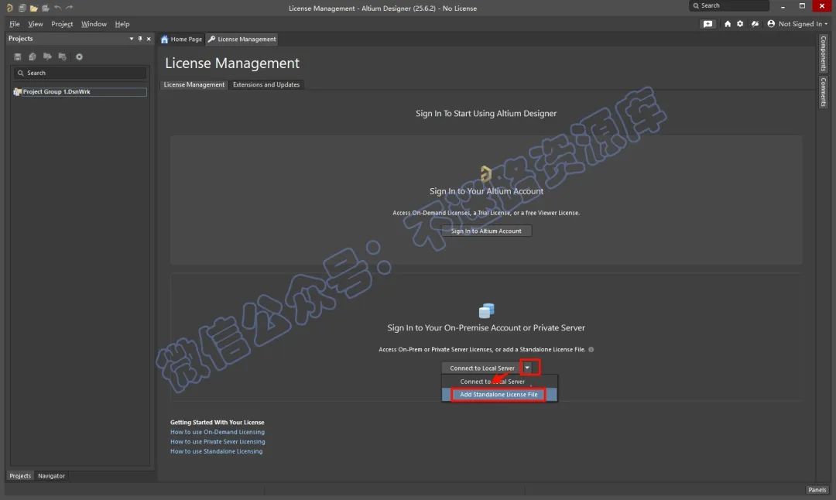
Task: Click the save document icon in title bar
Action: tap(22, 8)
